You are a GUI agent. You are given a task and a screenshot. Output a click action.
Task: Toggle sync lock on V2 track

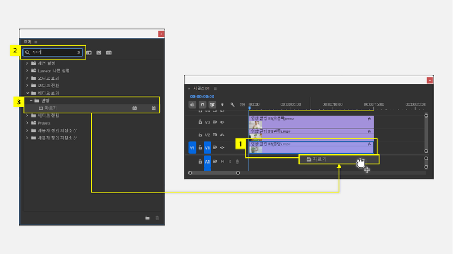pyautogui.click(x=214, y=135)
